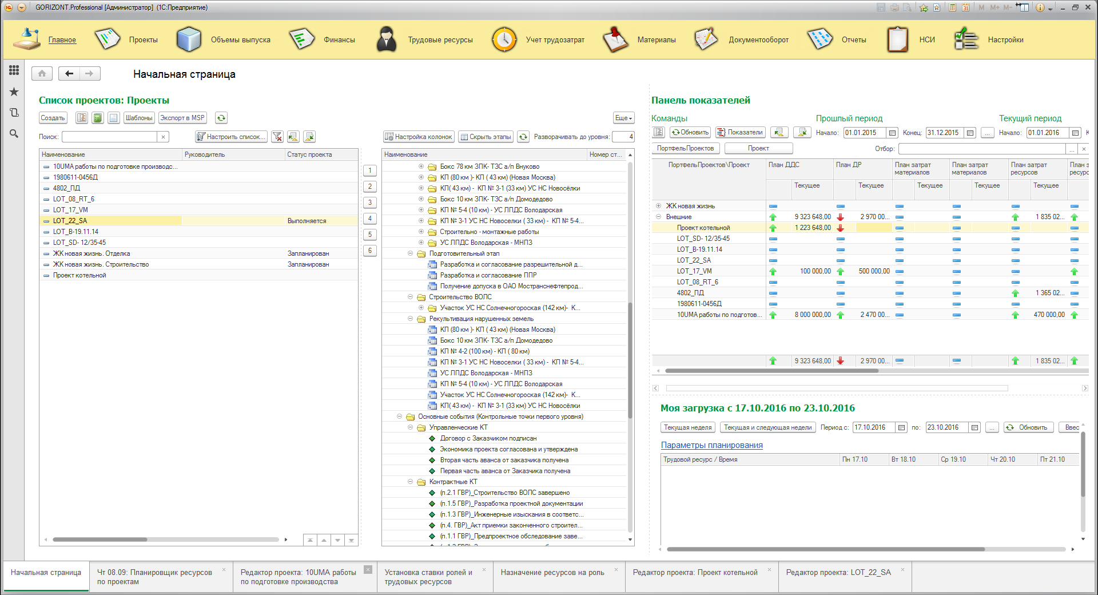Open the Еще dropdown menu
The image size is (1098, 595).
(623, 118)
